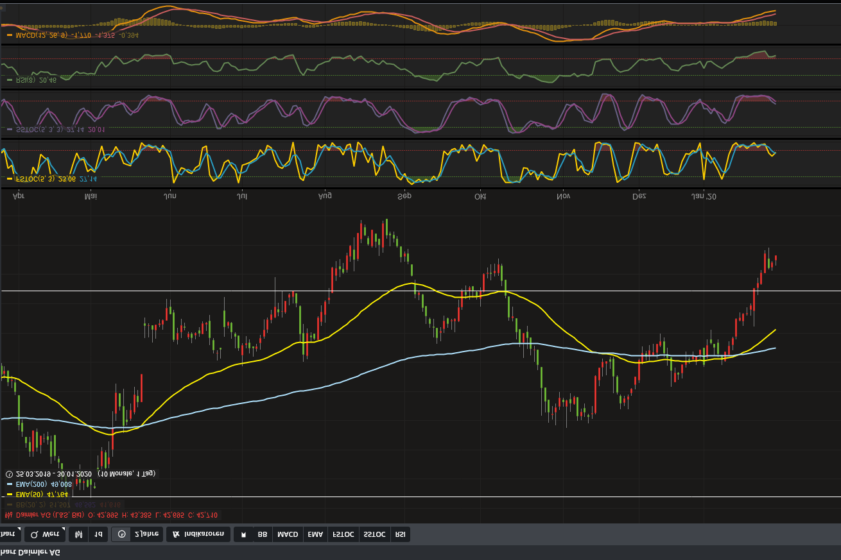
Task: Click the yellow EMA(50) legend color marker
Action: [x=9, y=495]
